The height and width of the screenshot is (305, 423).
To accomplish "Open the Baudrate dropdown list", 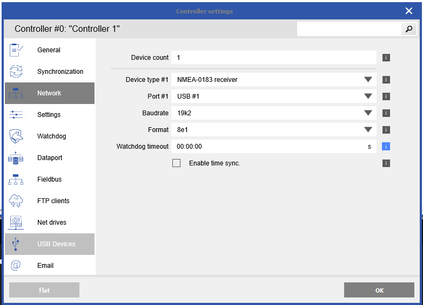I will [368, 113].
